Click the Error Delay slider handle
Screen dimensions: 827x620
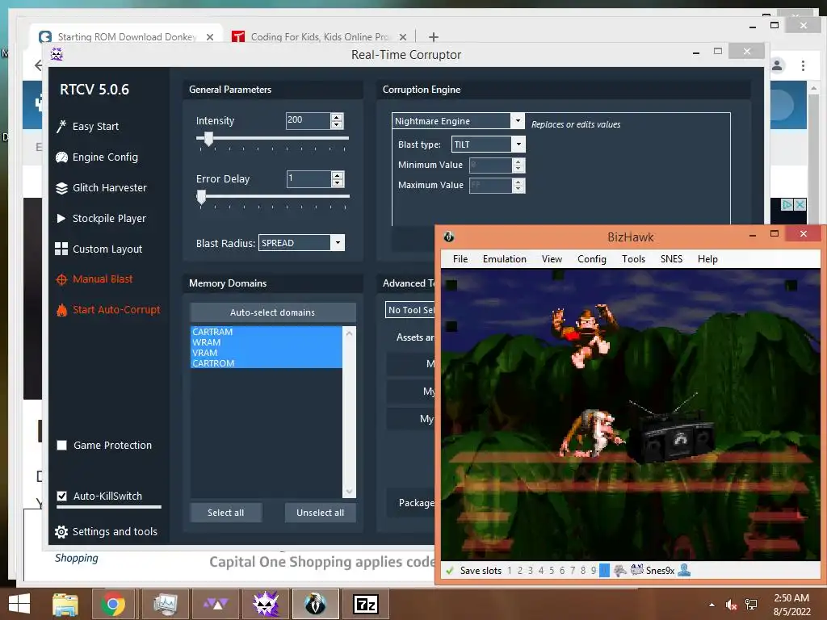pos(201,197)
